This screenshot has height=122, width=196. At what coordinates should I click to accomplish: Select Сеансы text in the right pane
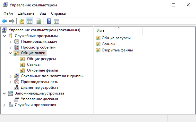108,44
